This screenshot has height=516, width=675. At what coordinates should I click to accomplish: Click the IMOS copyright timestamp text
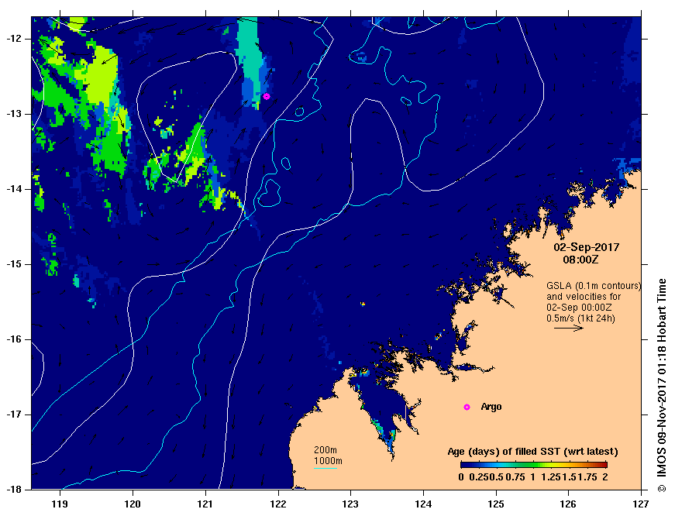coord(662,386)
